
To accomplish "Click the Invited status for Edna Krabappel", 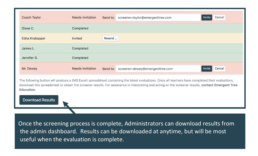I will pos(77,39).
